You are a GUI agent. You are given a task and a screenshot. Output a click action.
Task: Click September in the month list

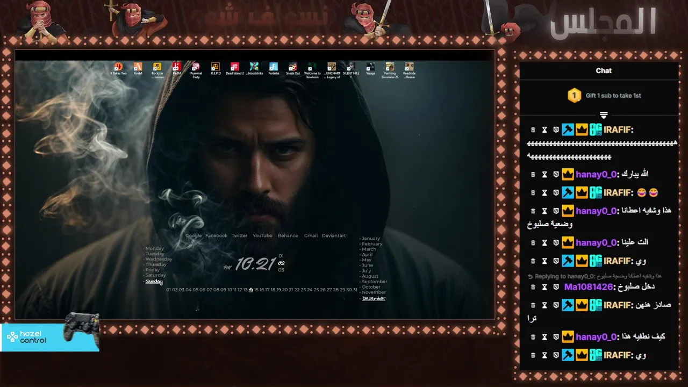[x=374, y=281]
